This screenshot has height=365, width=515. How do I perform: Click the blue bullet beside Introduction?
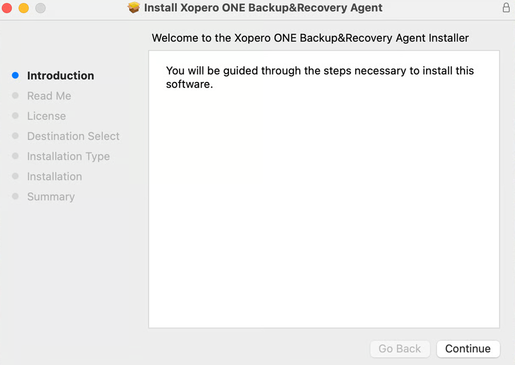coord(15,76)
